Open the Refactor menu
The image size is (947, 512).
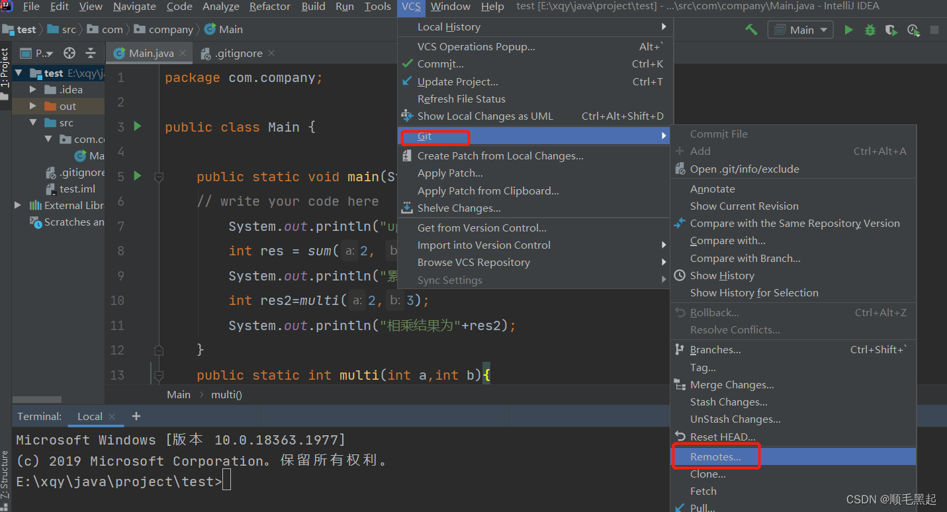coord(270,7)
